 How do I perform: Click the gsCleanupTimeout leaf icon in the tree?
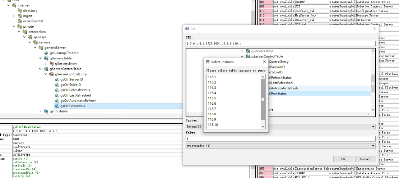[46, 53]
